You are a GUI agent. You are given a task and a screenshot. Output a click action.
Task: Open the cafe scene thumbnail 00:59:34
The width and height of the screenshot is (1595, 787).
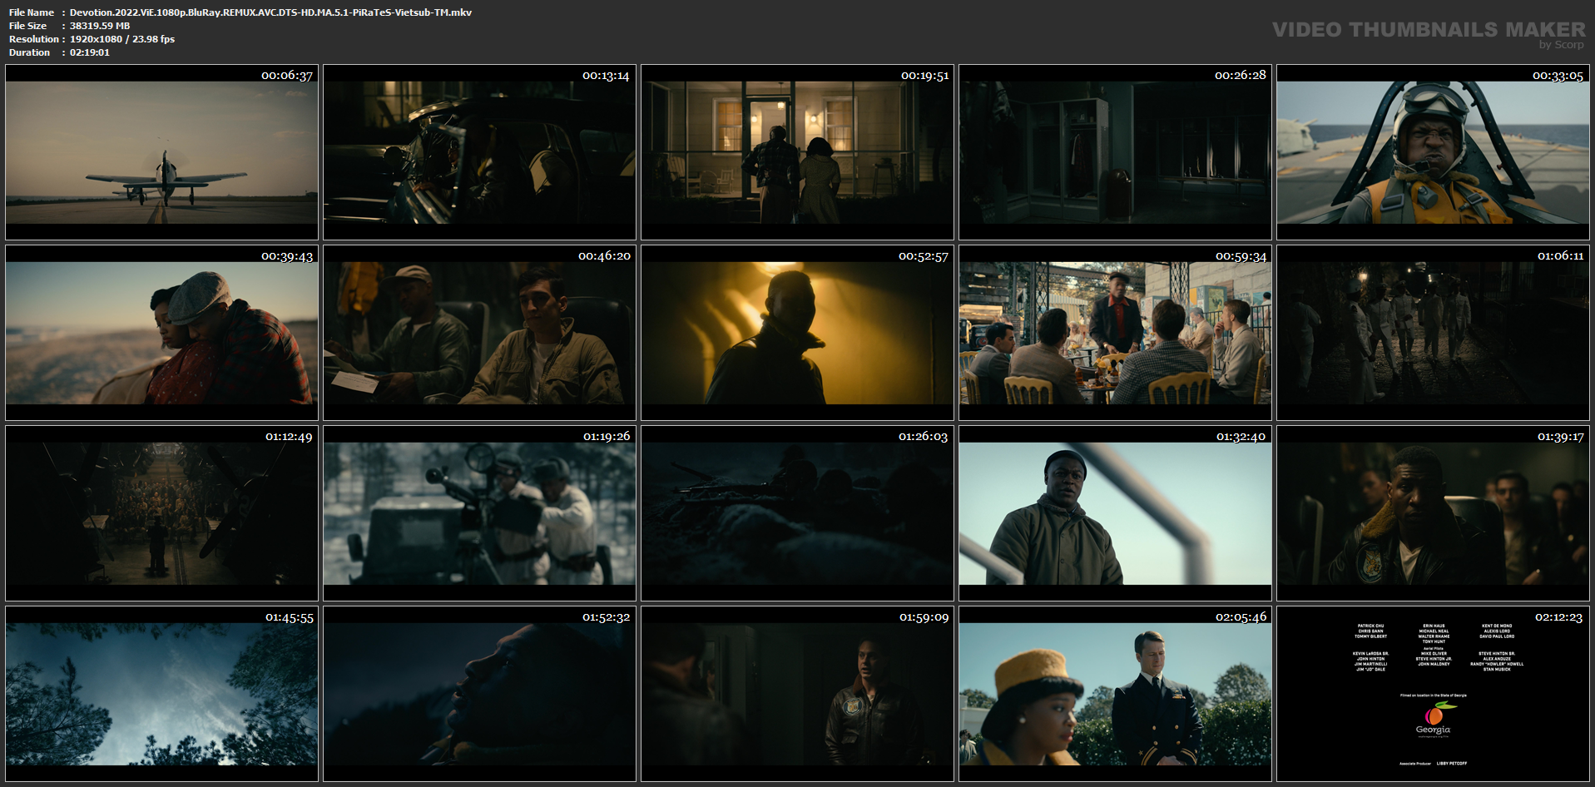point(1115,333)
